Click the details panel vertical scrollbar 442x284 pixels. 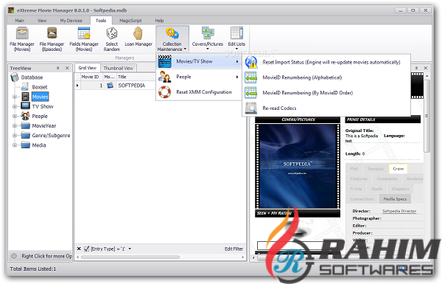427,116
